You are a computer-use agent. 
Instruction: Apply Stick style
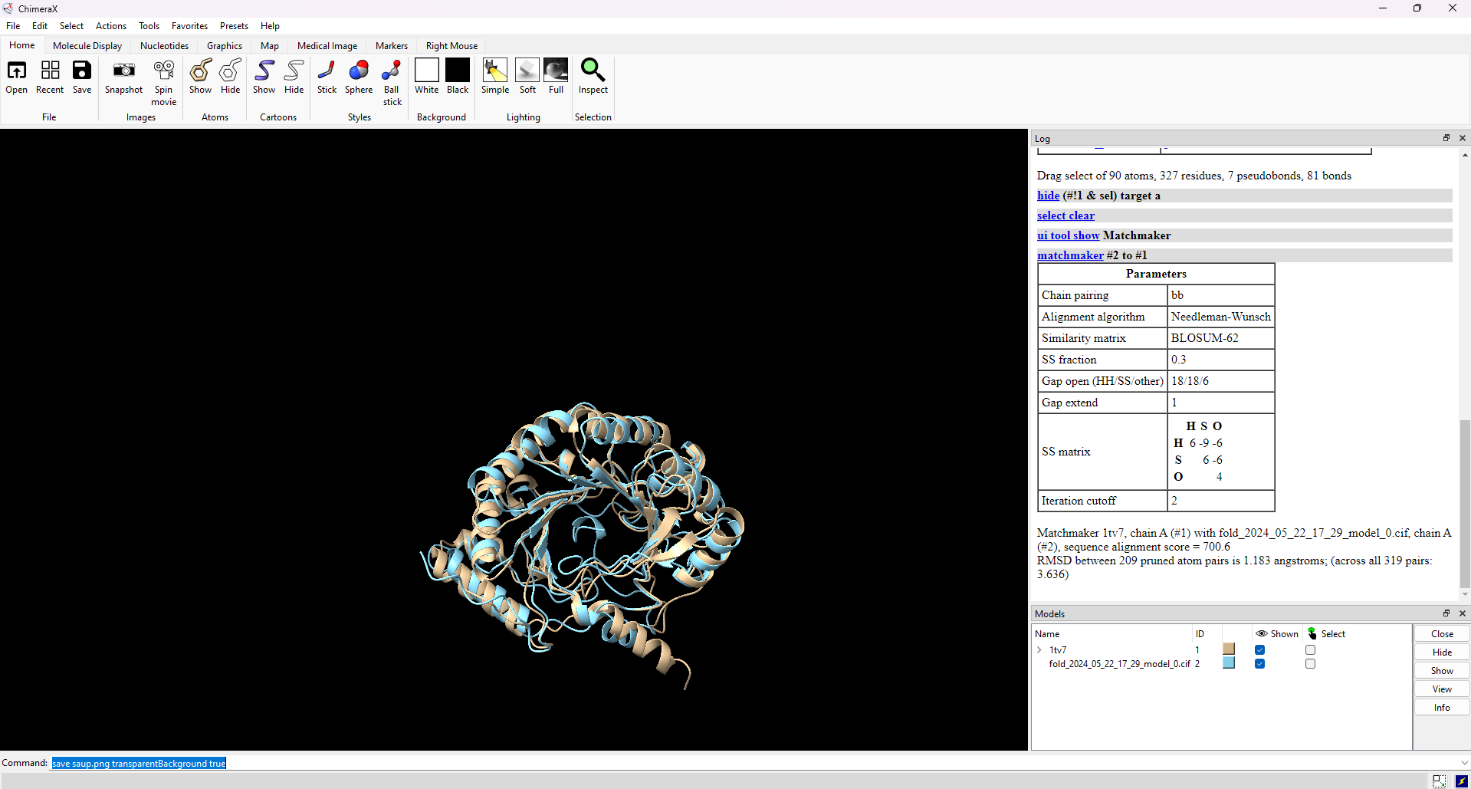(327, 71)
